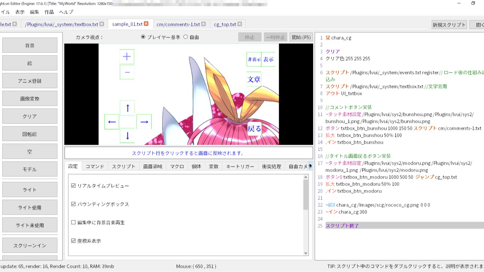The height and width of the screenshot is (272, 484).
Task: Click the アニメ登録 animation registration tool
Action: (30, 80)
